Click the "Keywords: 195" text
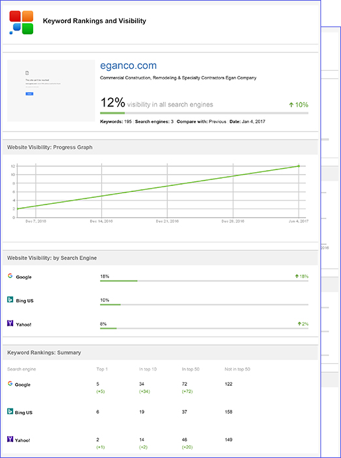The height and width of the screenshot is (458, 341). (116, 122)
